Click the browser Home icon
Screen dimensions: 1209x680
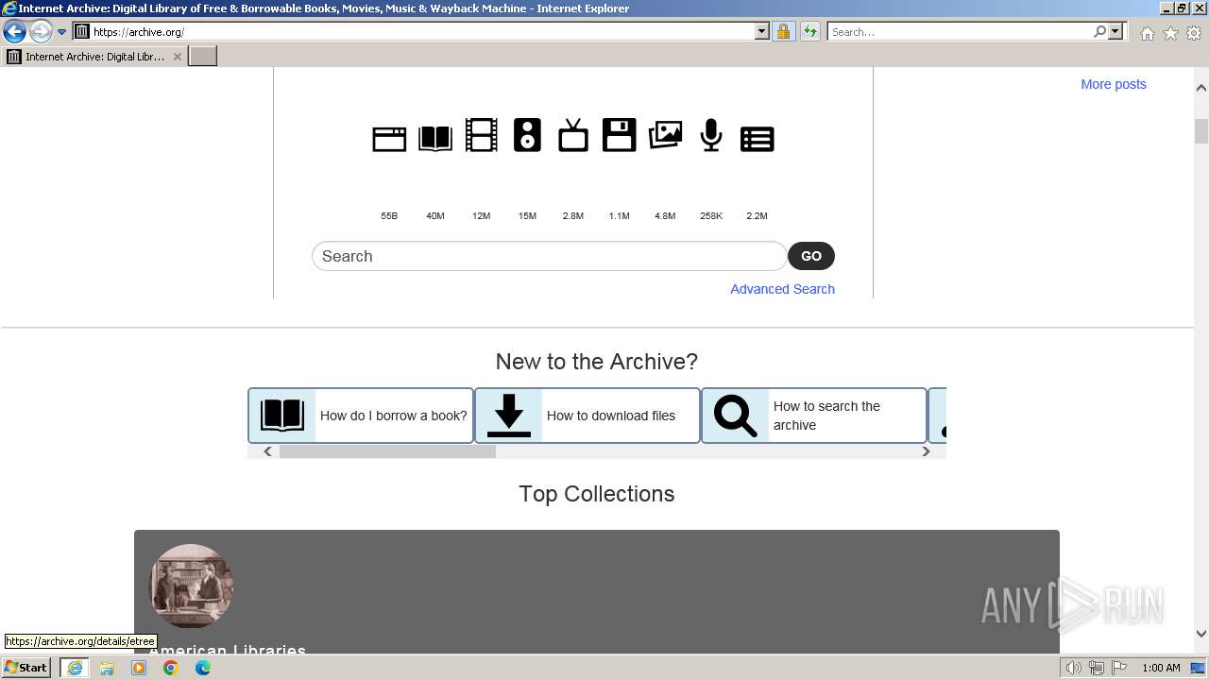coord(1147,33)
